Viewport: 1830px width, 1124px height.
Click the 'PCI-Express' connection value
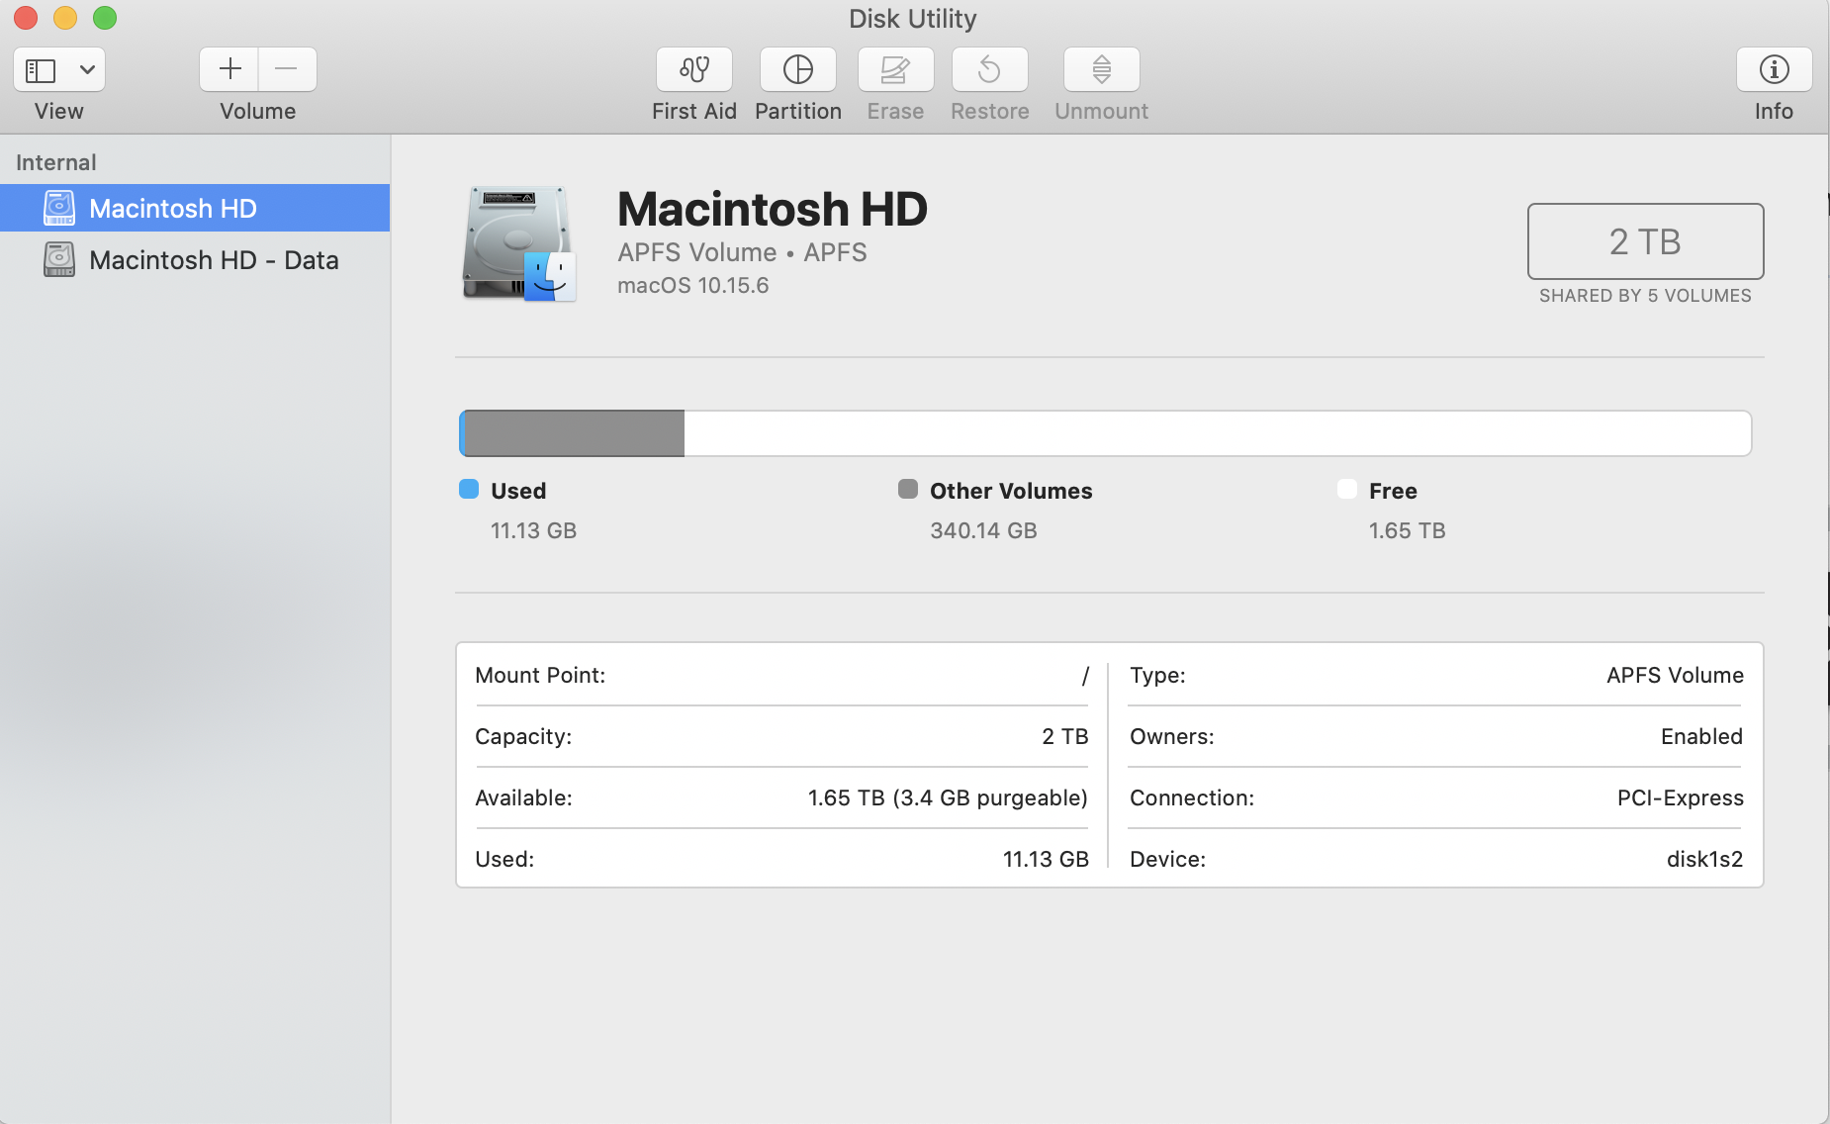click(x=1680, y=797)
